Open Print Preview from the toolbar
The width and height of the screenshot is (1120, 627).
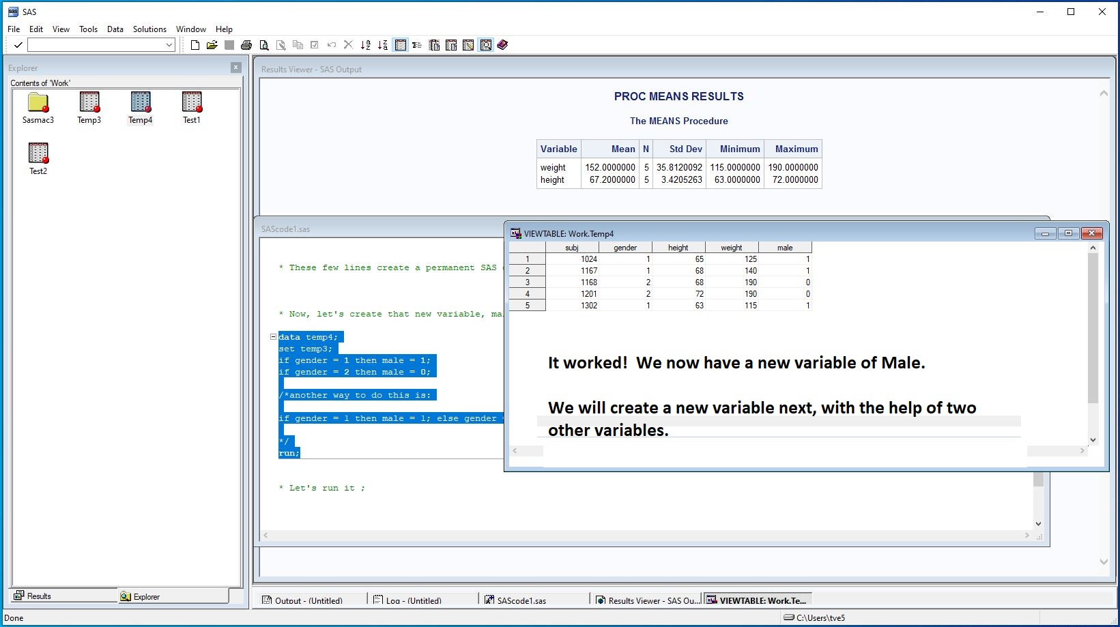coord(263,45)
